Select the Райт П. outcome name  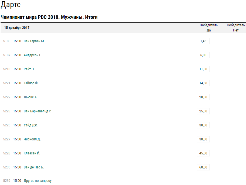point(29,69)
